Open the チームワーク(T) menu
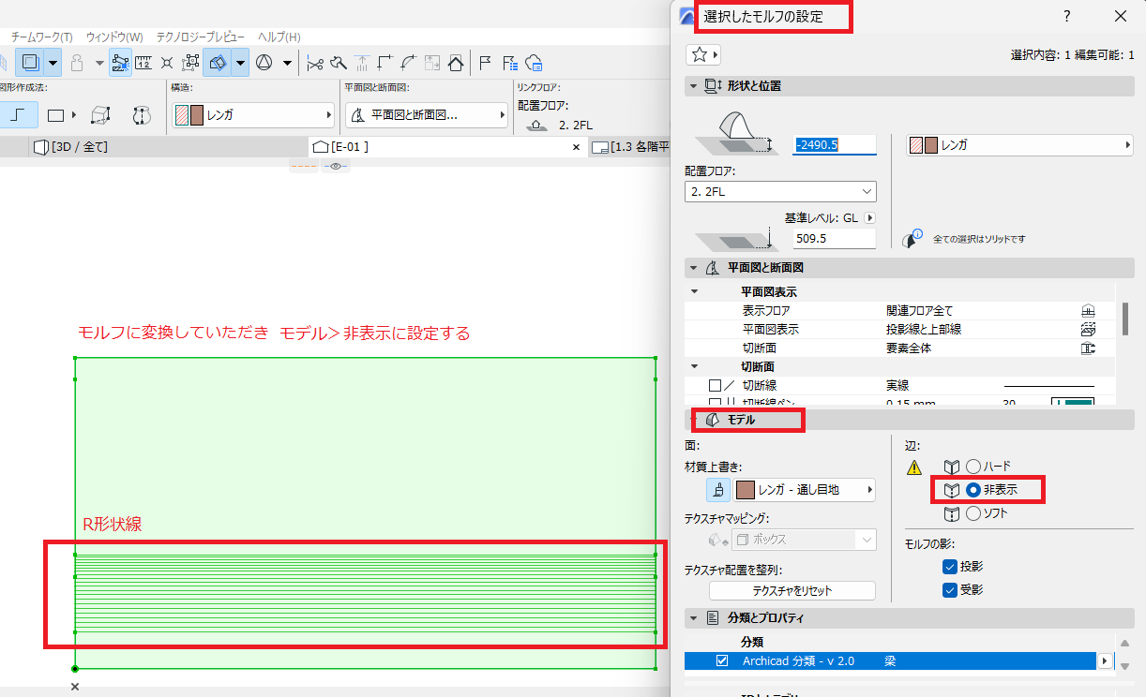This screenshot has width=1146, height=697. click(x=41, y=37)
